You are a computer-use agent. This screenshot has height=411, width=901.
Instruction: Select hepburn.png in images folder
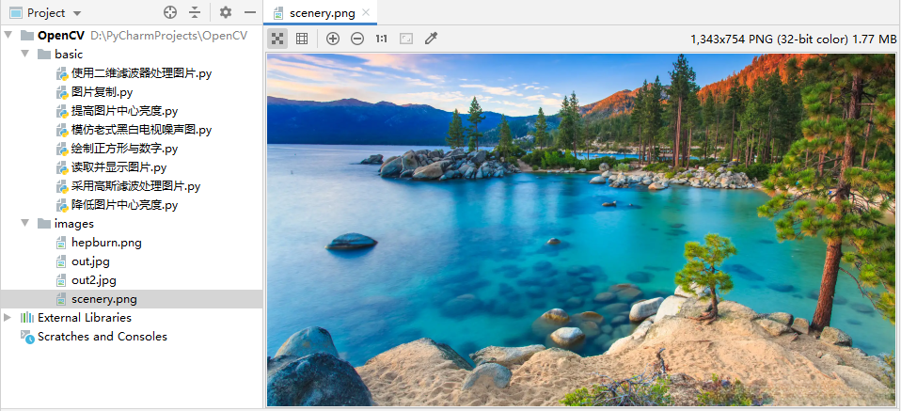pyautogui.click(x=106, y=242)
